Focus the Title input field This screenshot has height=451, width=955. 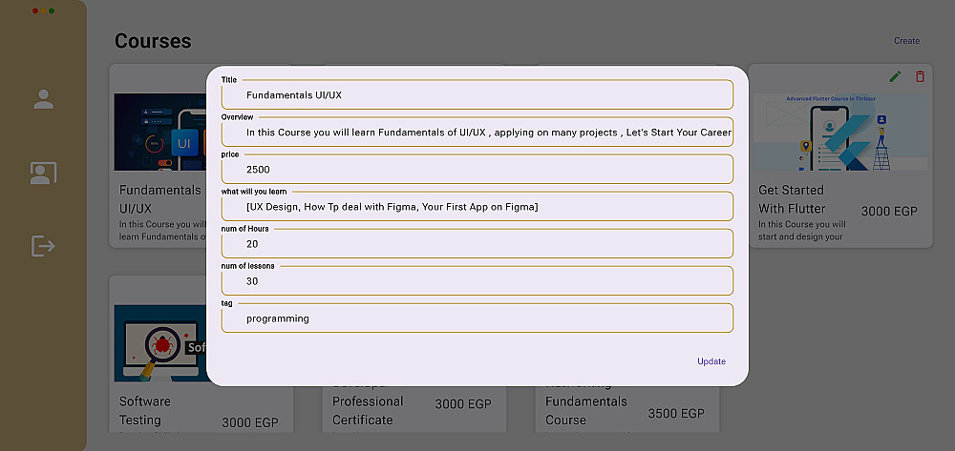(477, 95)
